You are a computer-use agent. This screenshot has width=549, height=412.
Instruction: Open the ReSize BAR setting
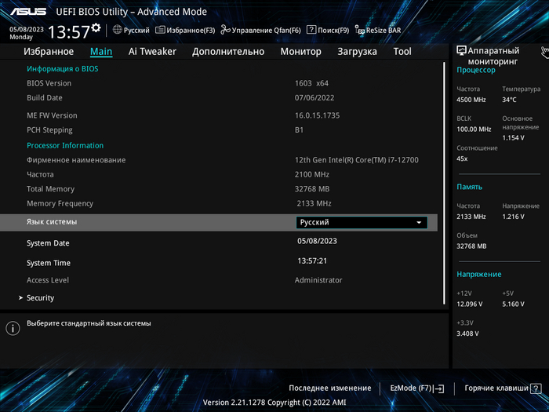coord(378,30)
